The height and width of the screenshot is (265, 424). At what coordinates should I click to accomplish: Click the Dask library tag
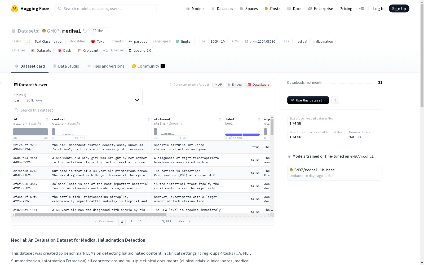(64, 50)
